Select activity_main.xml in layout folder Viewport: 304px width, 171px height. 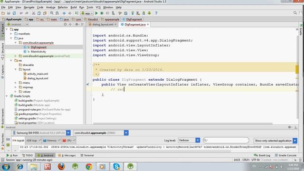point(38,74)
